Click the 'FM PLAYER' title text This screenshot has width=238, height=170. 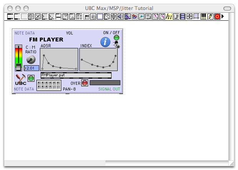pyautogui.click(x=46, y=40)
